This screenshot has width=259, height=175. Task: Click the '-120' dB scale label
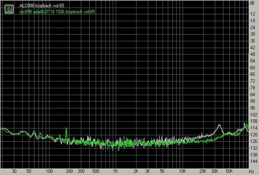coord(253,134)
